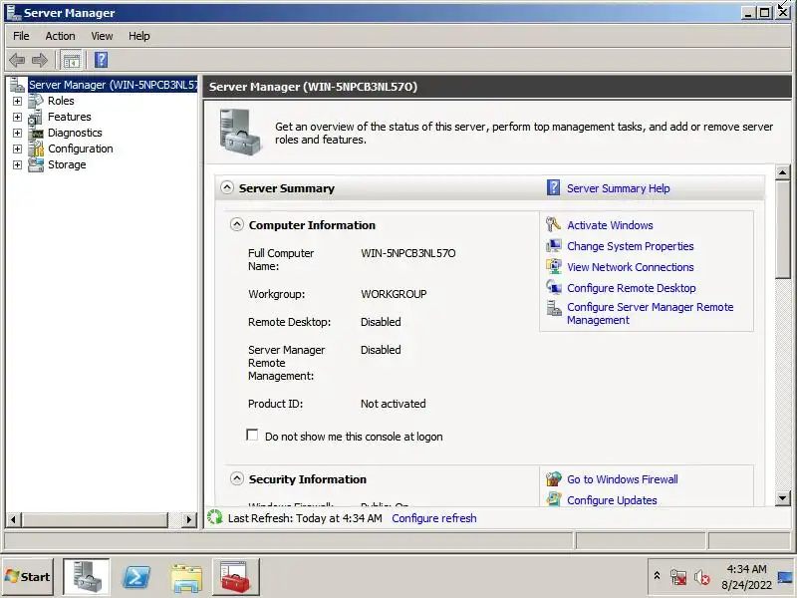Show hidden tray icons chevron

pyautogui.click(x=657, y=576)
